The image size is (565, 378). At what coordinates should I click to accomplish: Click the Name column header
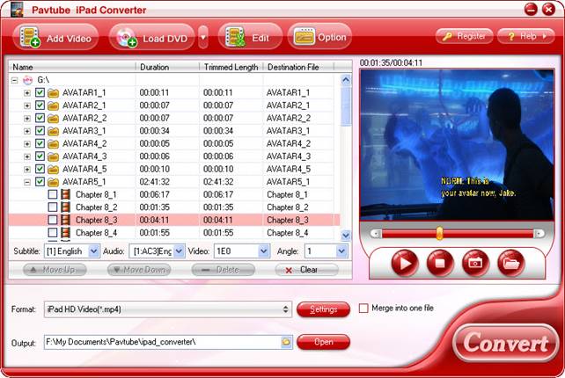72,67
